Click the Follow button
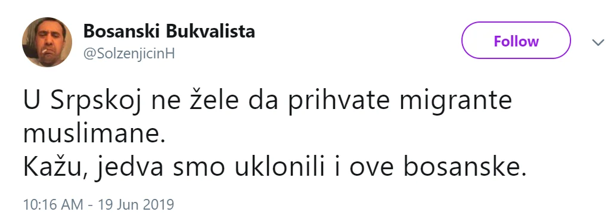 [516, 41]
